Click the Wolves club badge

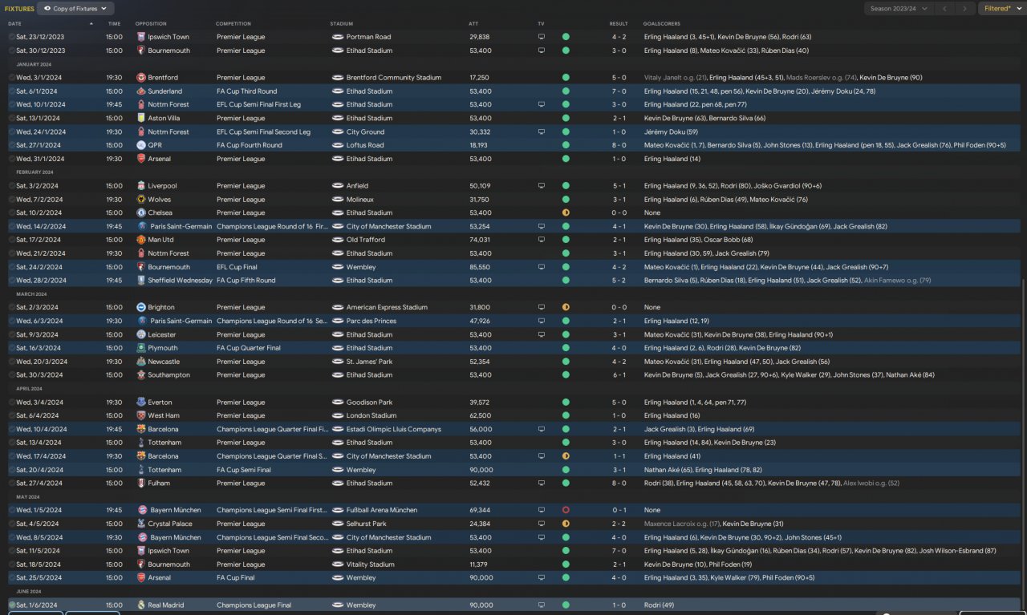tap(141, 200)
